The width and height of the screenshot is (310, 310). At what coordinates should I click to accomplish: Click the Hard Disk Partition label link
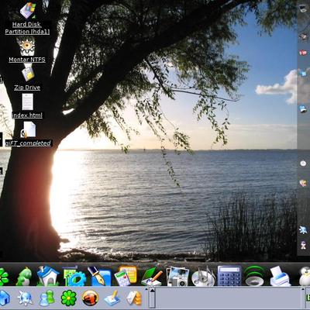27,28
